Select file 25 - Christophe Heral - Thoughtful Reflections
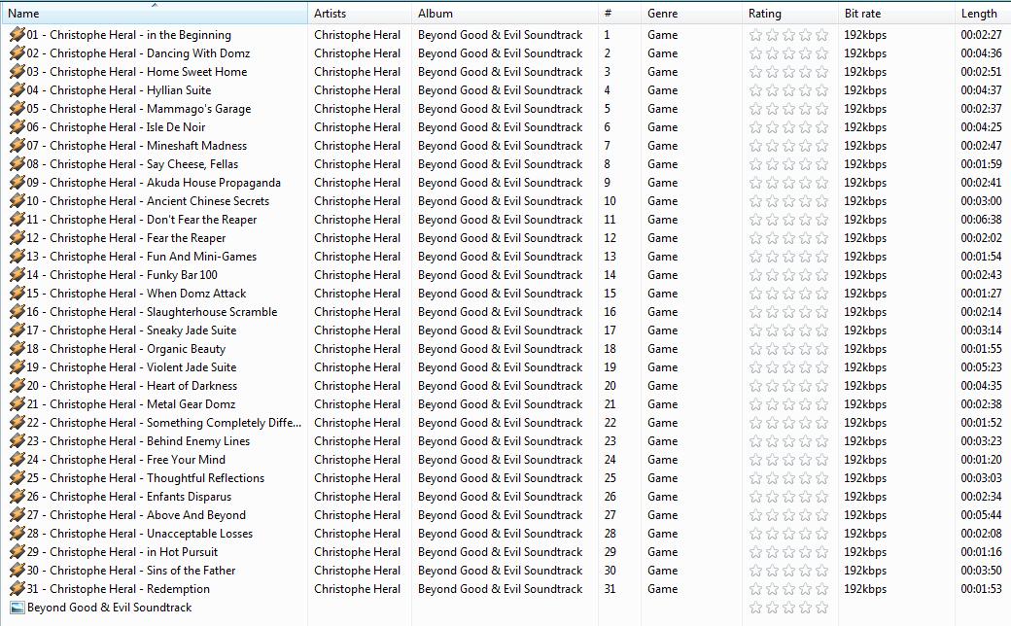This screenshot has height=626, width=1011. 145,478
